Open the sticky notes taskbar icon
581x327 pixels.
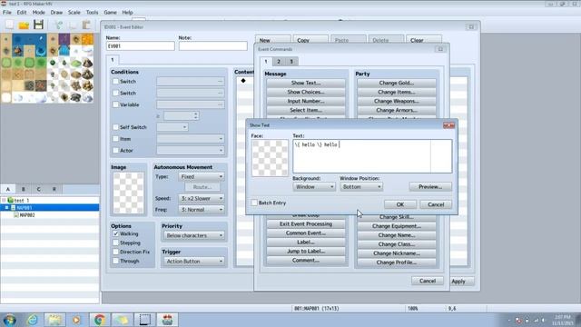pyautogui.click(x=122, y=320)
